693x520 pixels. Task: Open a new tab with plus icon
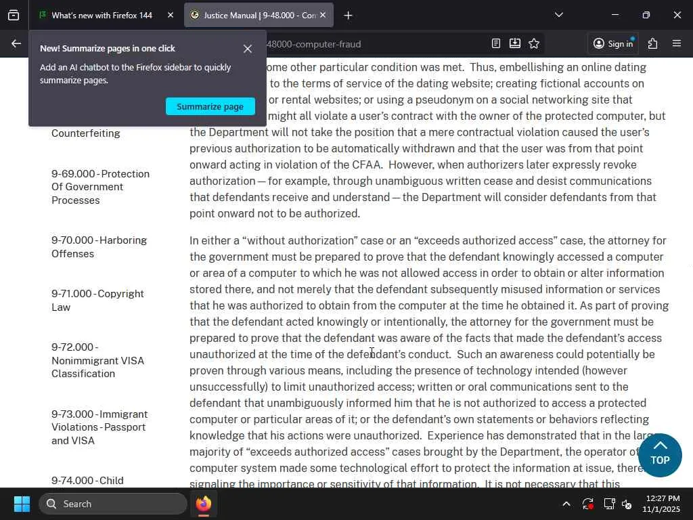[x=348, y=16]
